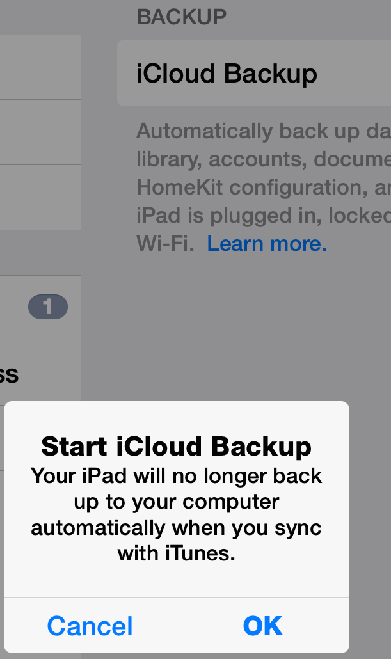This screenshot has width=391, height=659.
Task: Confirm switching away from iTunes backups
Action: coord(263,626)
